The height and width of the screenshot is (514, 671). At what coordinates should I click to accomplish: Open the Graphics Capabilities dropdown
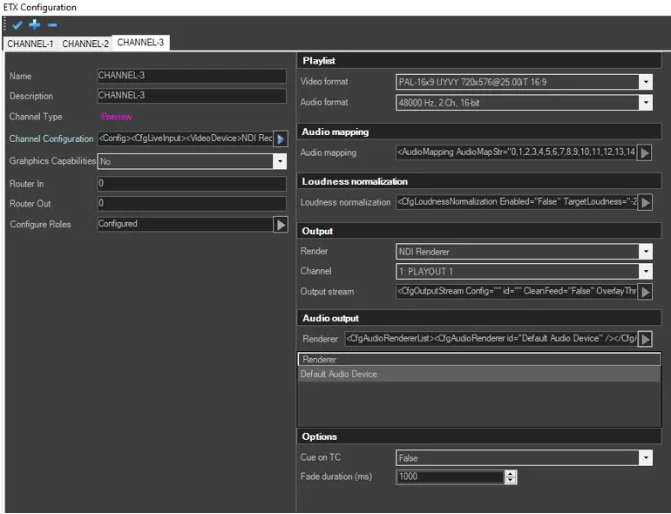pos(280,162)
